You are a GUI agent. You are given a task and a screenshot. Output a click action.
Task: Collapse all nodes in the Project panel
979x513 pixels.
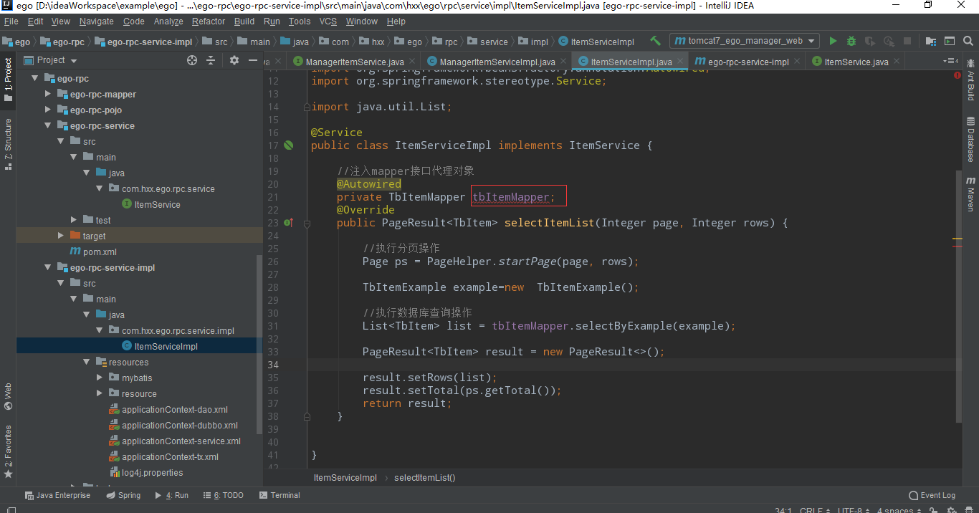point(211,60)
